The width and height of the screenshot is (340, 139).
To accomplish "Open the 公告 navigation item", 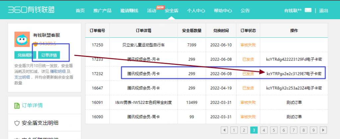I will 245,10.
